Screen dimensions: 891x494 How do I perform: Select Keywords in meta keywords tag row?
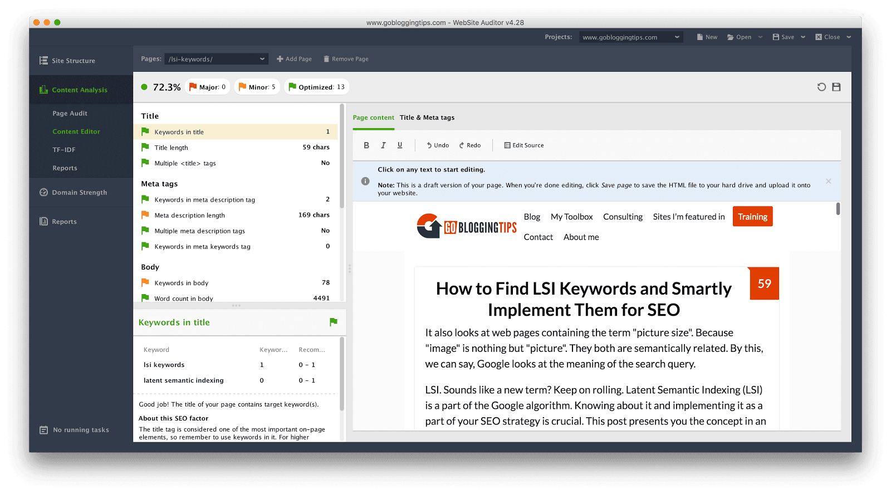tap(236, 246)
